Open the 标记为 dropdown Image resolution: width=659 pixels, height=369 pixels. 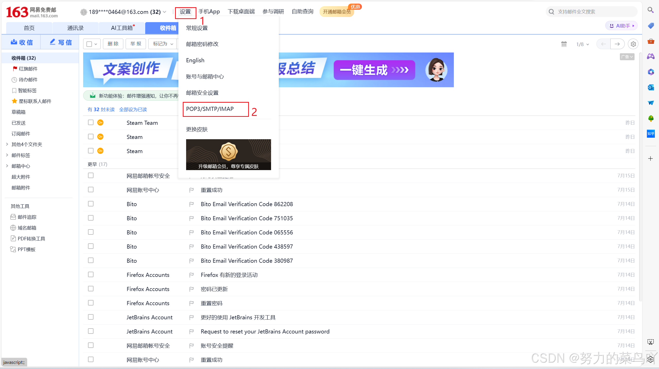pyautogui.click(x=163, y=44)
